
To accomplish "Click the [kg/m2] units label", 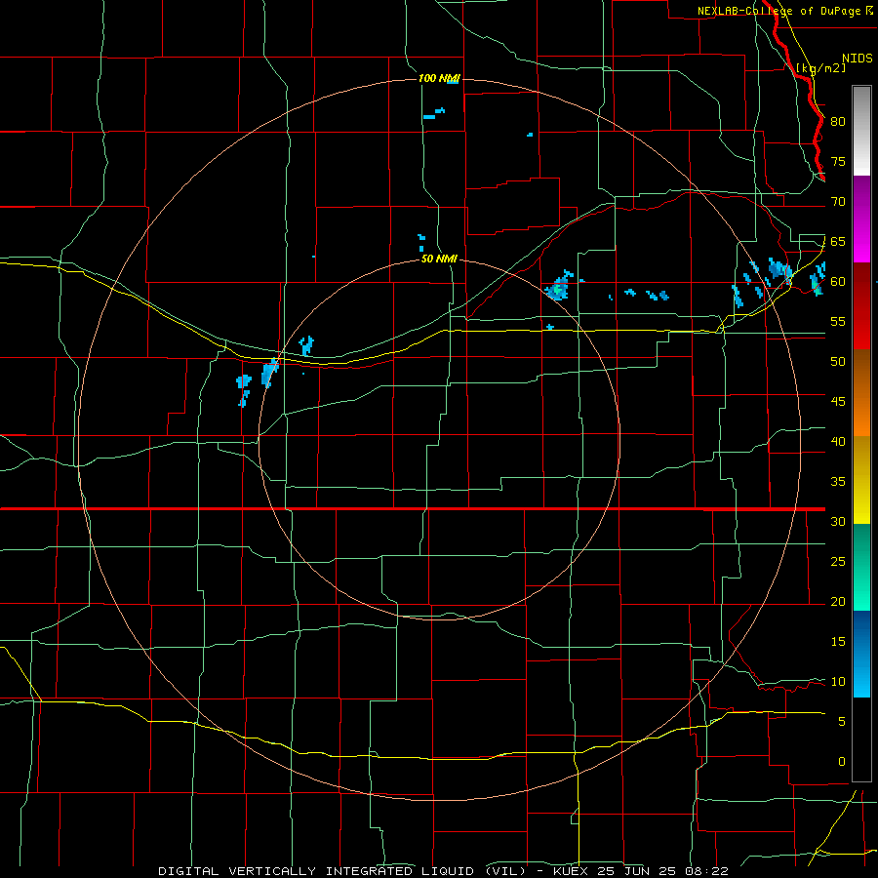I will [x=820, y=68].
